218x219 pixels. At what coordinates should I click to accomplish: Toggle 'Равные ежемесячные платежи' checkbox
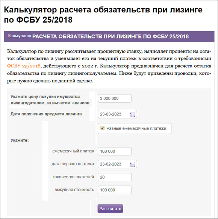(103, 128)
